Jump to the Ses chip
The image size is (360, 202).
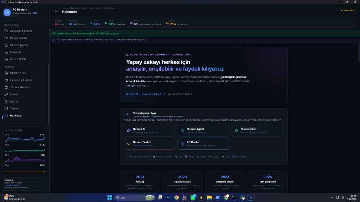point(178,157)
